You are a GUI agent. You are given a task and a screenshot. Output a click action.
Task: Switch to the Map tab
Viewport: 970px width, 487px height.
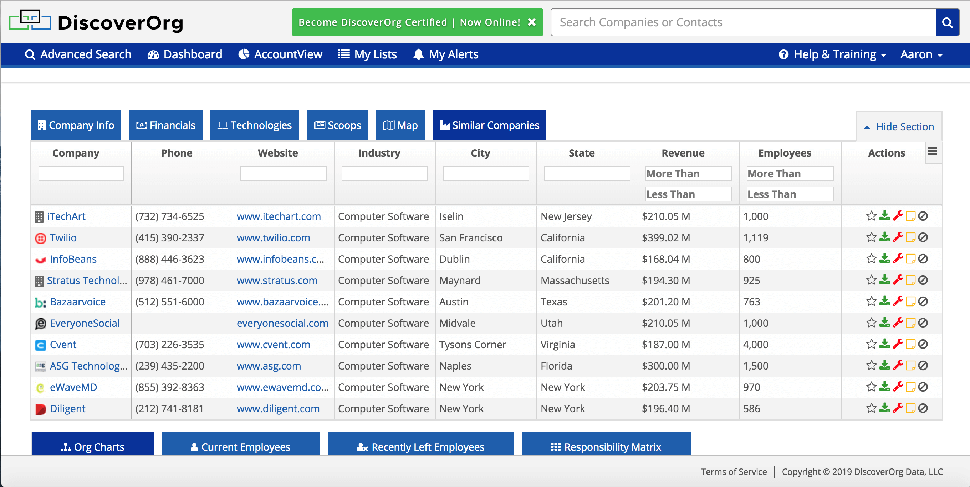(x=400, y=125)
